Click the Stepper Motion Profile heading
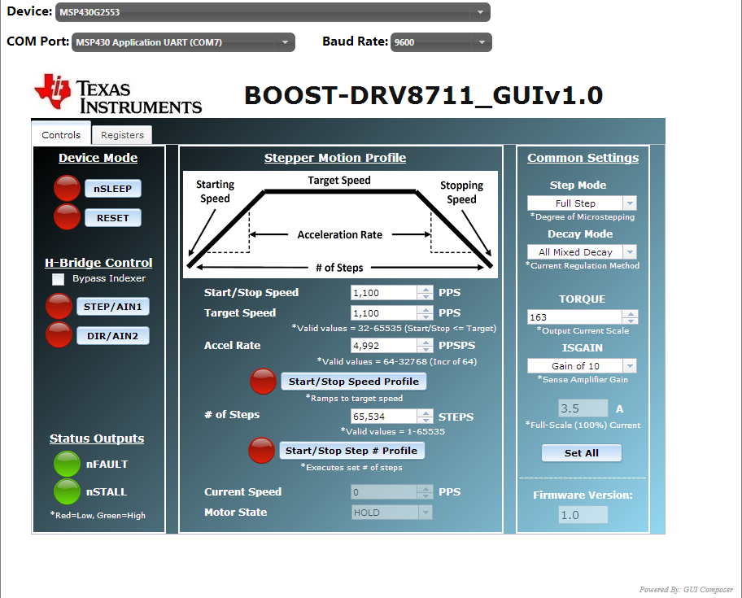742x598 pixels. click(335, 158)
